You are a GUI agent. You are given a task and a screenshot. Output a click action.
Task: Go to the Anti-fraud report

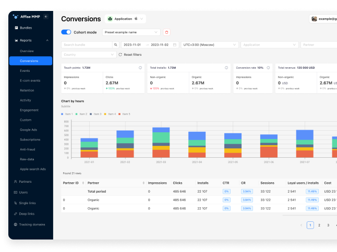coord(29,149)
